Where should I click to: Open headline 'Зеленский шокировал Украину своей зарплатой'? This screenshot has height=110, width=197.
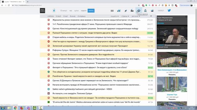(x=90, y=46)
